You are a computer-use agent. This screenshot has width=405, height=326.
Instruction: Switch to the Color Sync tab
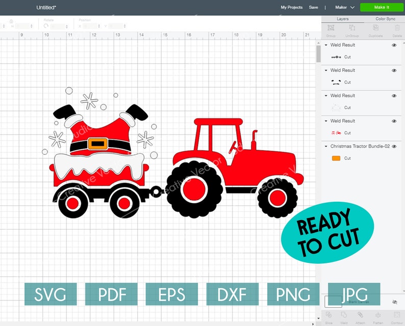click(385, 19)
